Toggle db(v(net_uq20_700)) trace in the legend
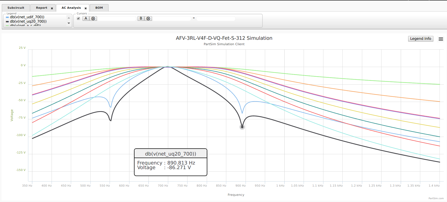 tap(28, 22)
